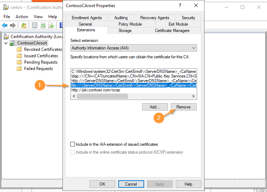Select the ldap:///CN= location entry
The width and height of the screenshot is (267, 192).
pyautogui.click(x=133, y=76)
